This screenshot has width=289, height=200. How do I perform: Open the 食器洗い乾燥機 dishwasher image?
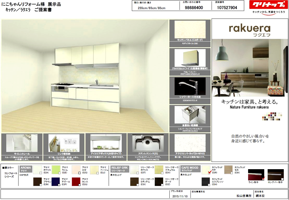coord(190,115)
